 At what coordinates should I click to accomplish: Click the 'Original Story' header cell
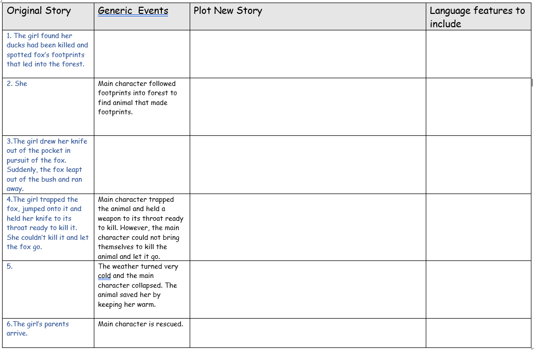tap(39, 11)
